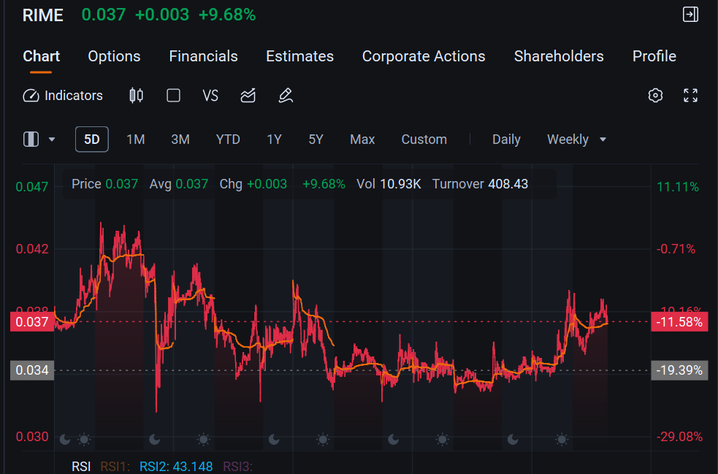
Task: Open the Indicators gauge icon
Action: (x=31, y=96)
